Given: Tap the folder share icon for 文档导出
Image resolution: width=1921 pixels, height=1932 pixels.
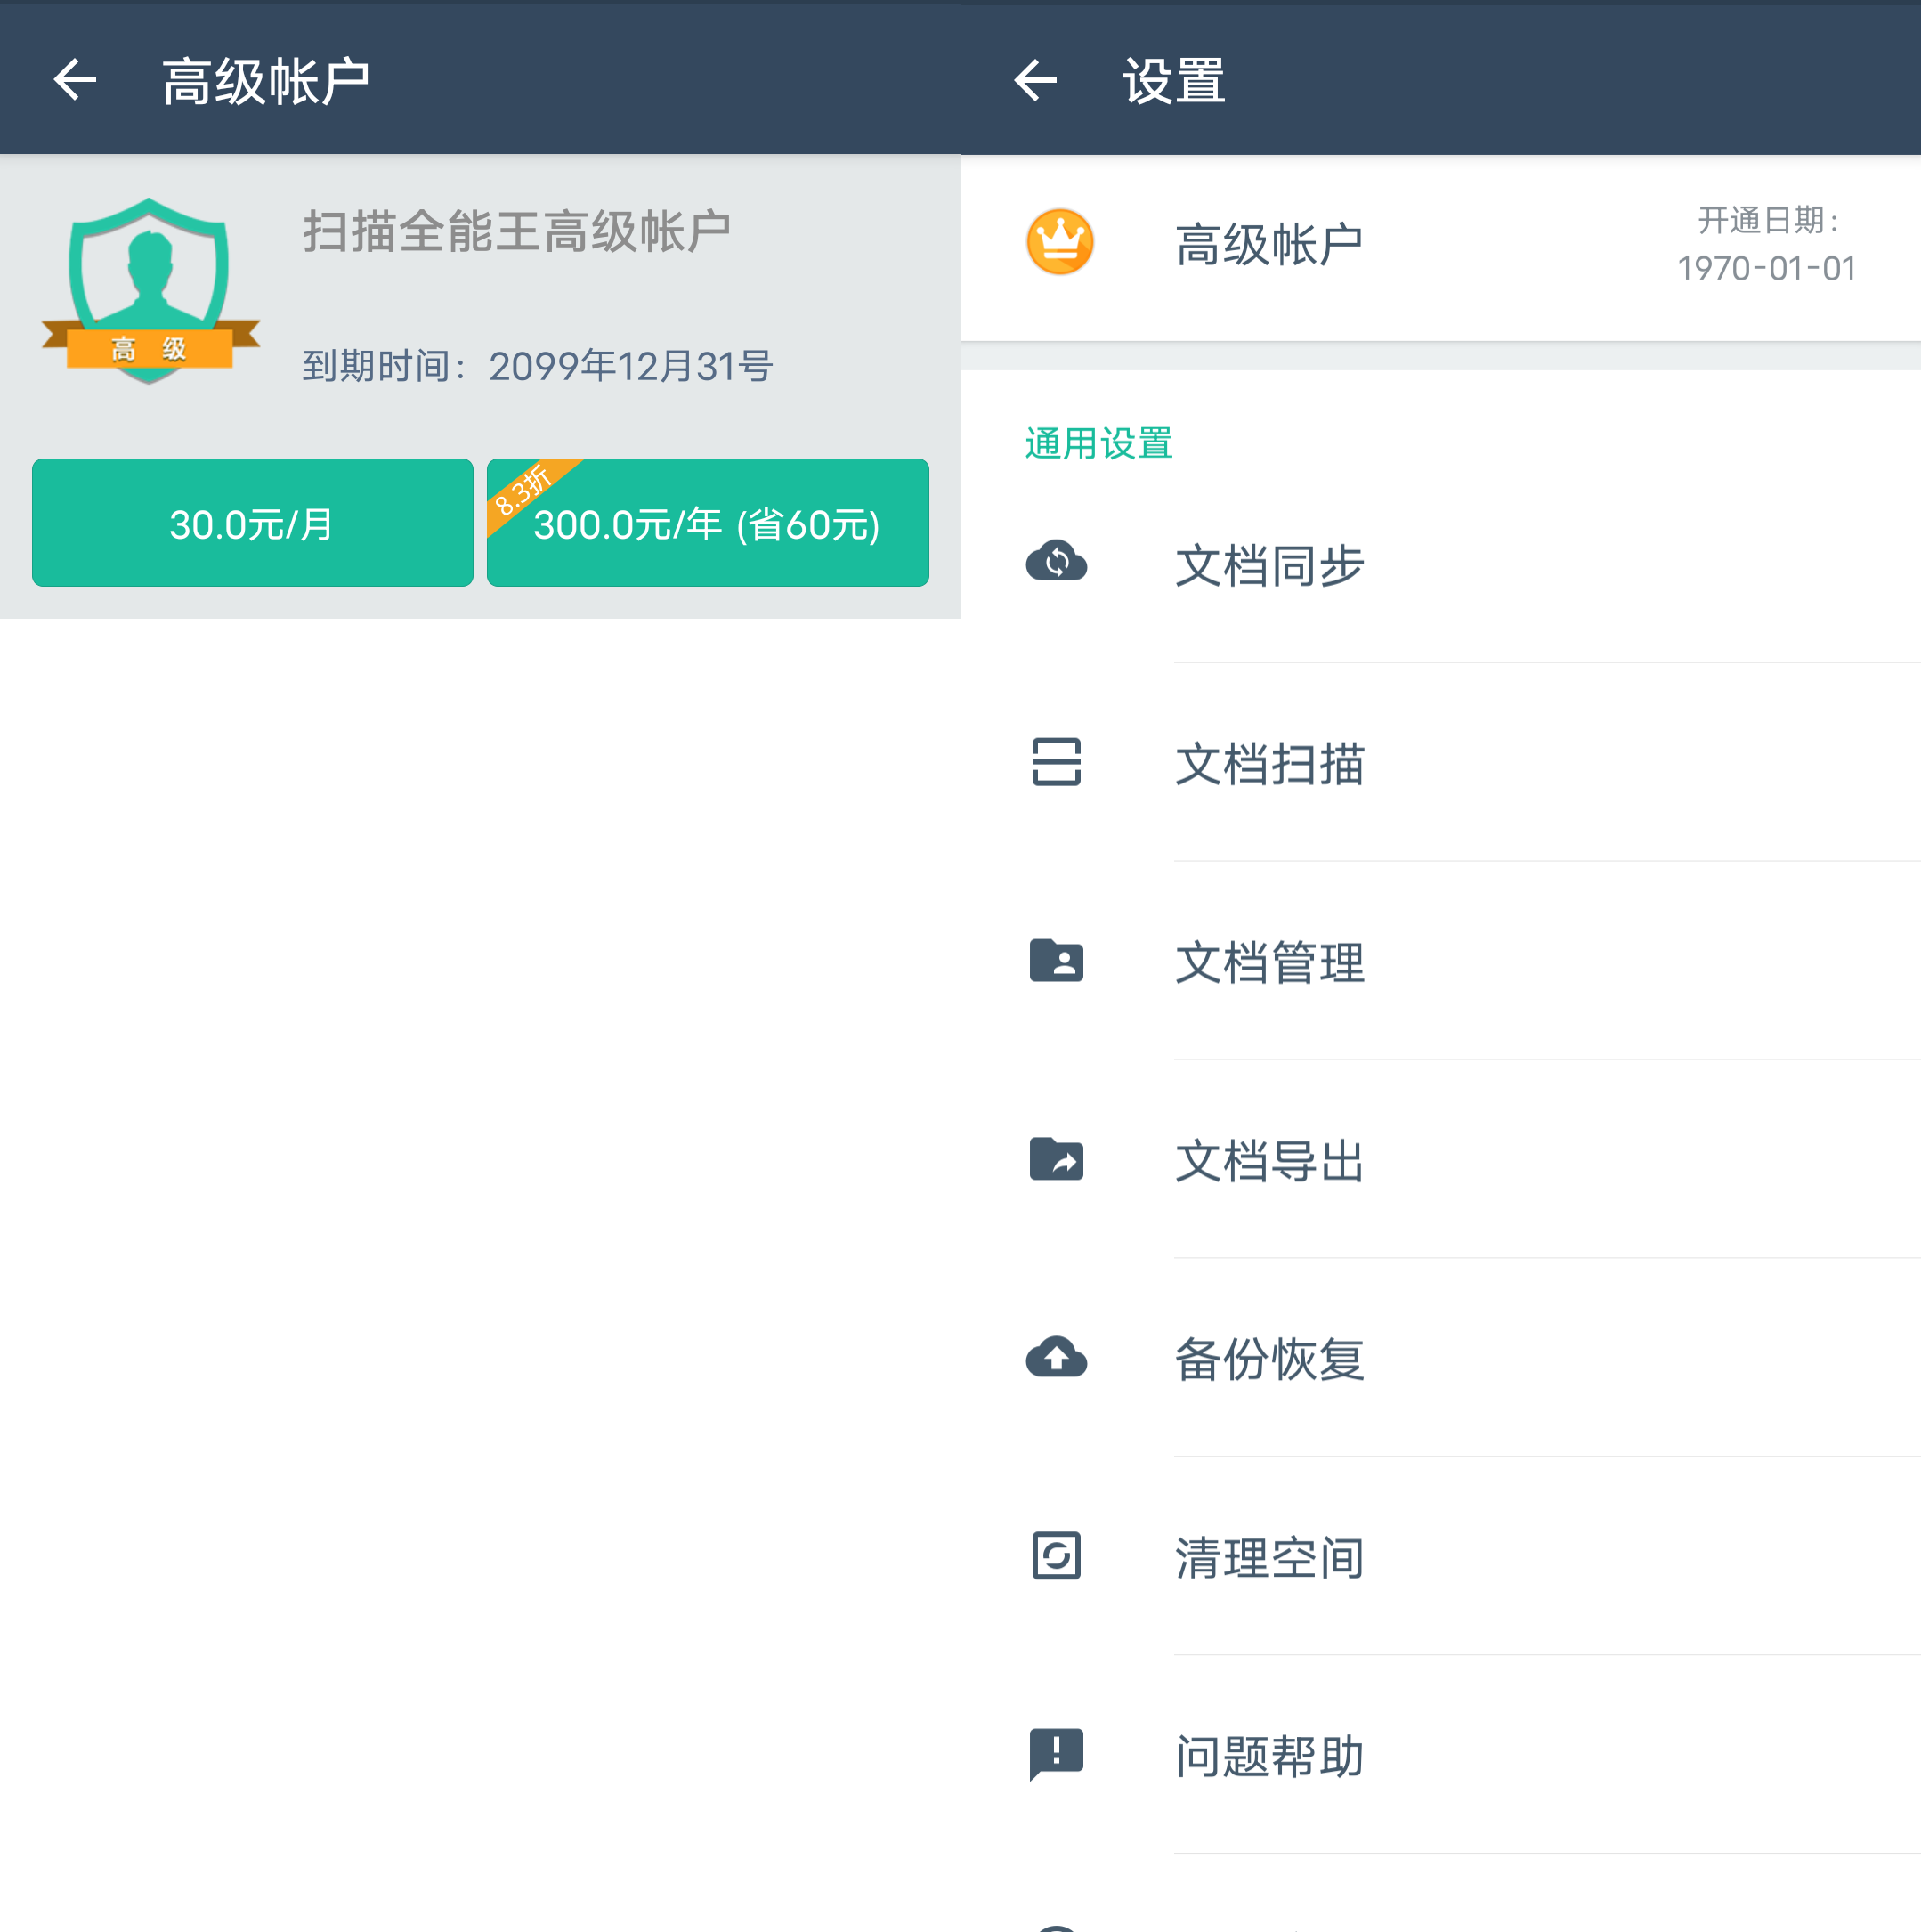Looking at the screenshot, I should click(1056, 1159).
